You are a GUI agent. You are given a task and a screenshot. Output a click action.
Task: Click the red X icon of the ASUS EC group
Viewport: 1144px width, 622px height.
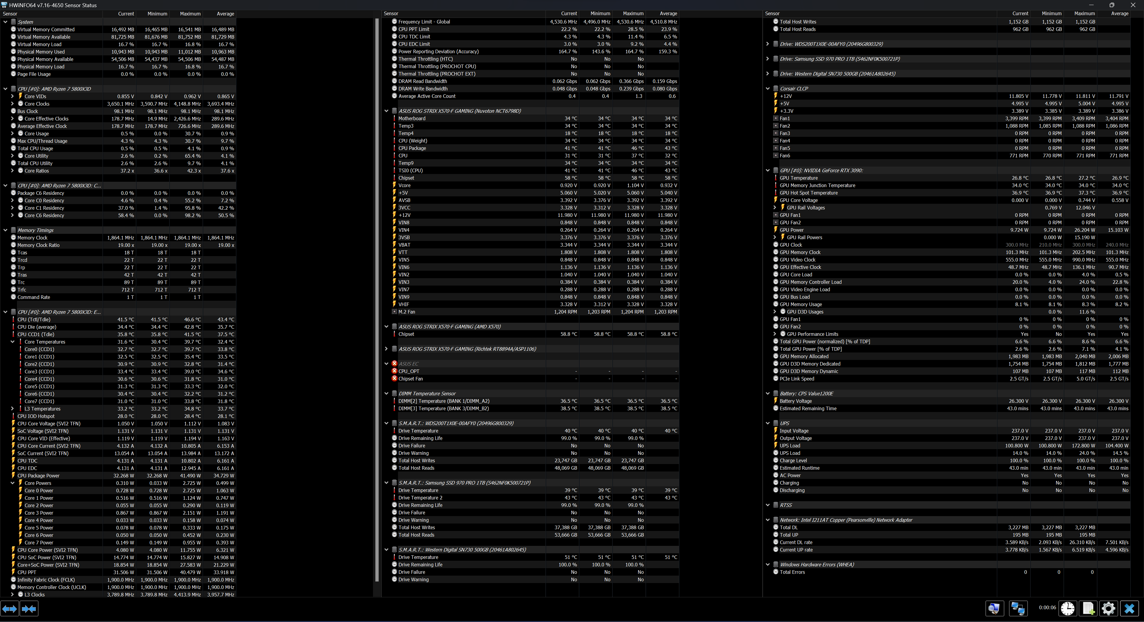[394, 364]
